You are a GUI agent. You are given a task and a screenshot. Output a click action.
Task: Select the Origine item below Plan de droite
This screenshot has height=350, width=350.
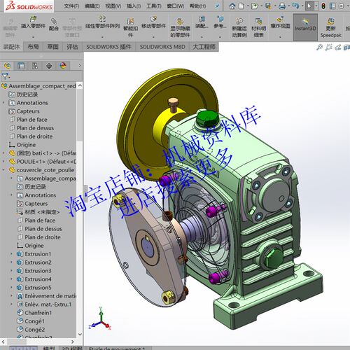tap(26, 145)
